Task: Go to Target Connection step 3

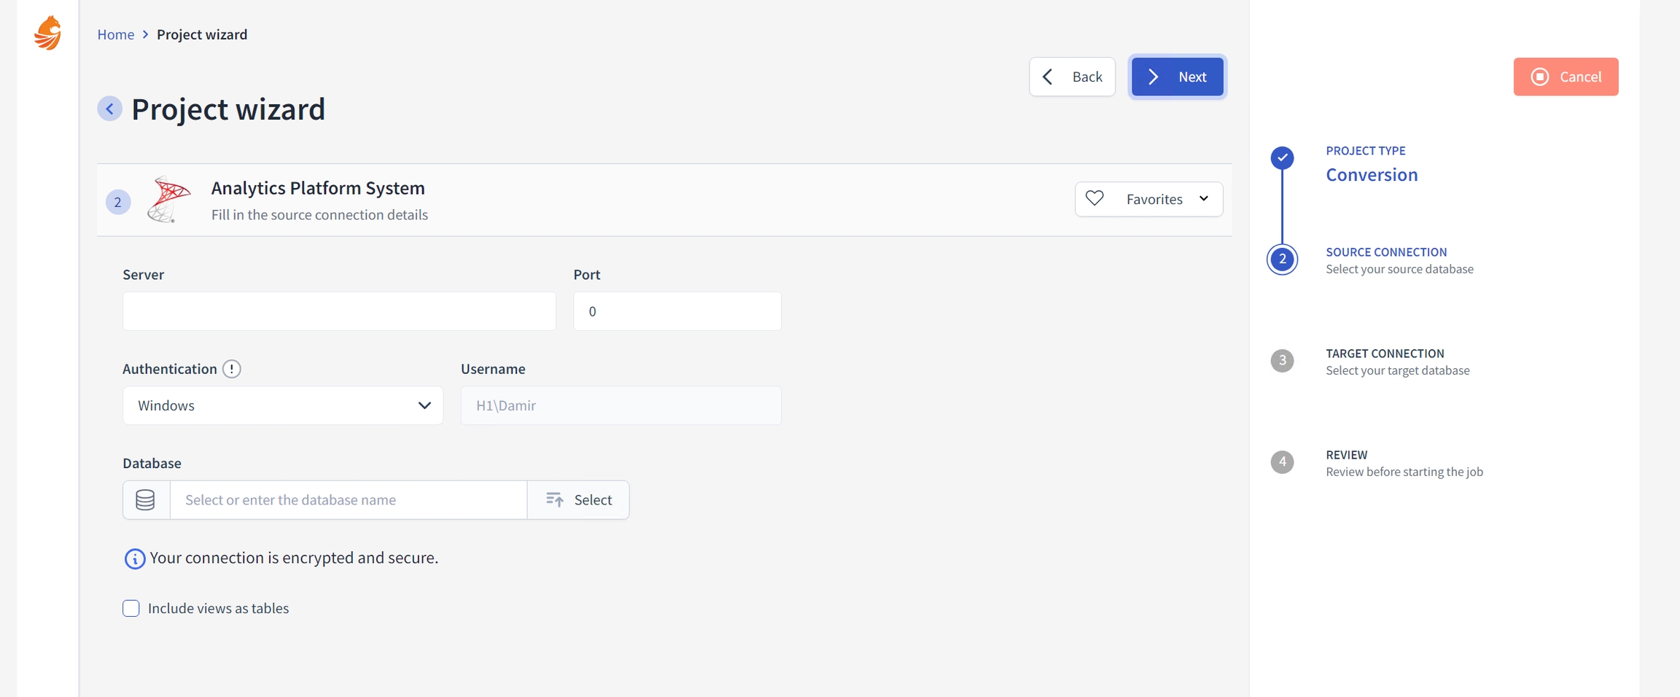Action: click(1282, 361)
